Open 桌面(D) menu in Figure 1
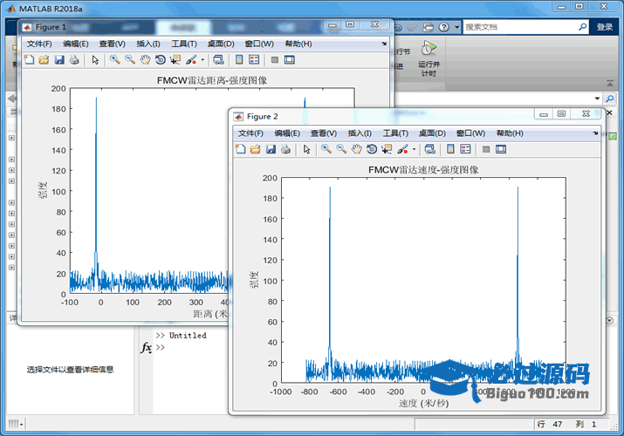The image size is (624, 436). click(221, 44)
